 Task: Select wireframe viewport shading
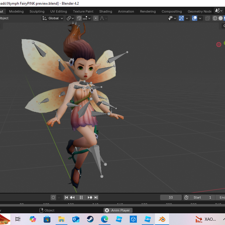pos(215,18)
